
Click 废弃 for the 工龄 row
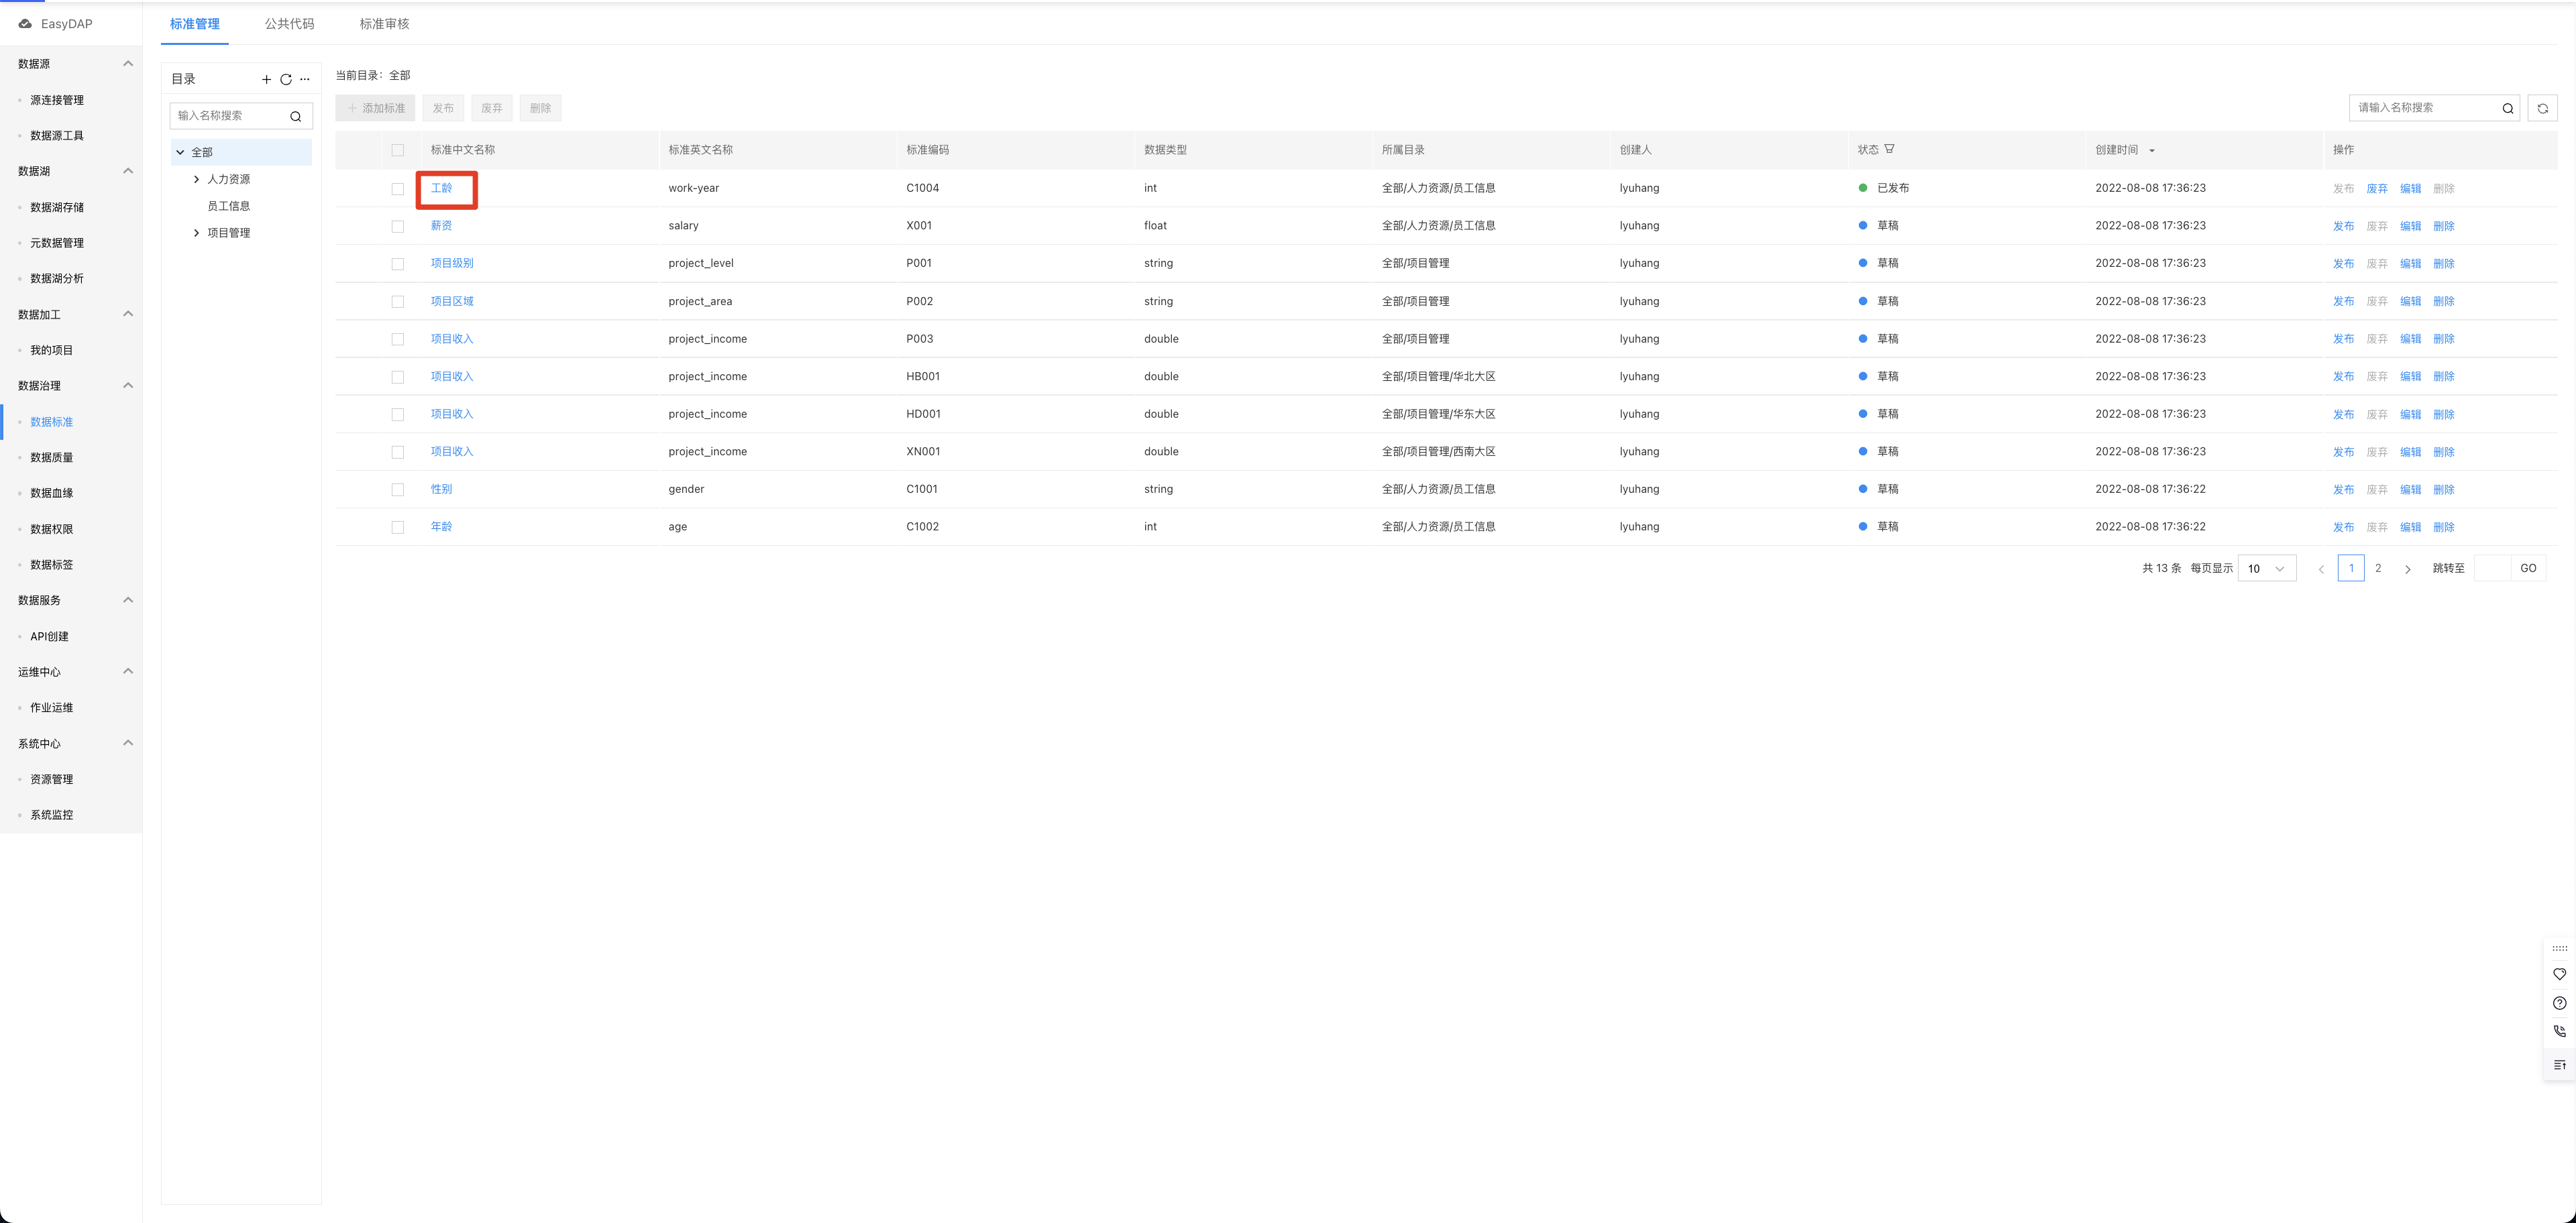coord(2377,189)
